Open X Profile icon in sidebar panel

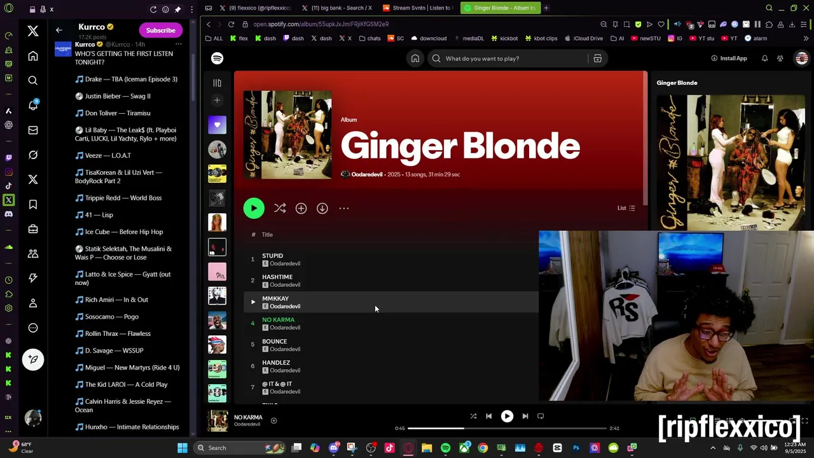33,303
